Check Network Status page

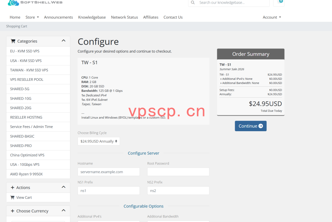[x=124, y=17]
